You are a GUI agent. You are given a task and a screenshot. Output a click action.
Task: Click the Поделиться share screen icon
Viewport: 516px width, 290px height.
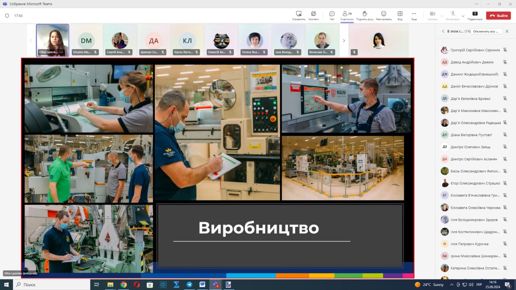(475, 15)
